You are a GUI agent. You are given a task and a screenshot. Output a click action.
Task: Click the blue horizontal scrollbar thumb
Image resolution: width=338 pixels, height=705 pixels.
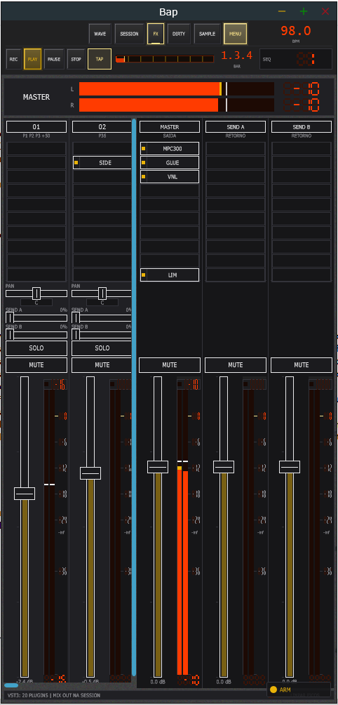(x=11, y=685)
